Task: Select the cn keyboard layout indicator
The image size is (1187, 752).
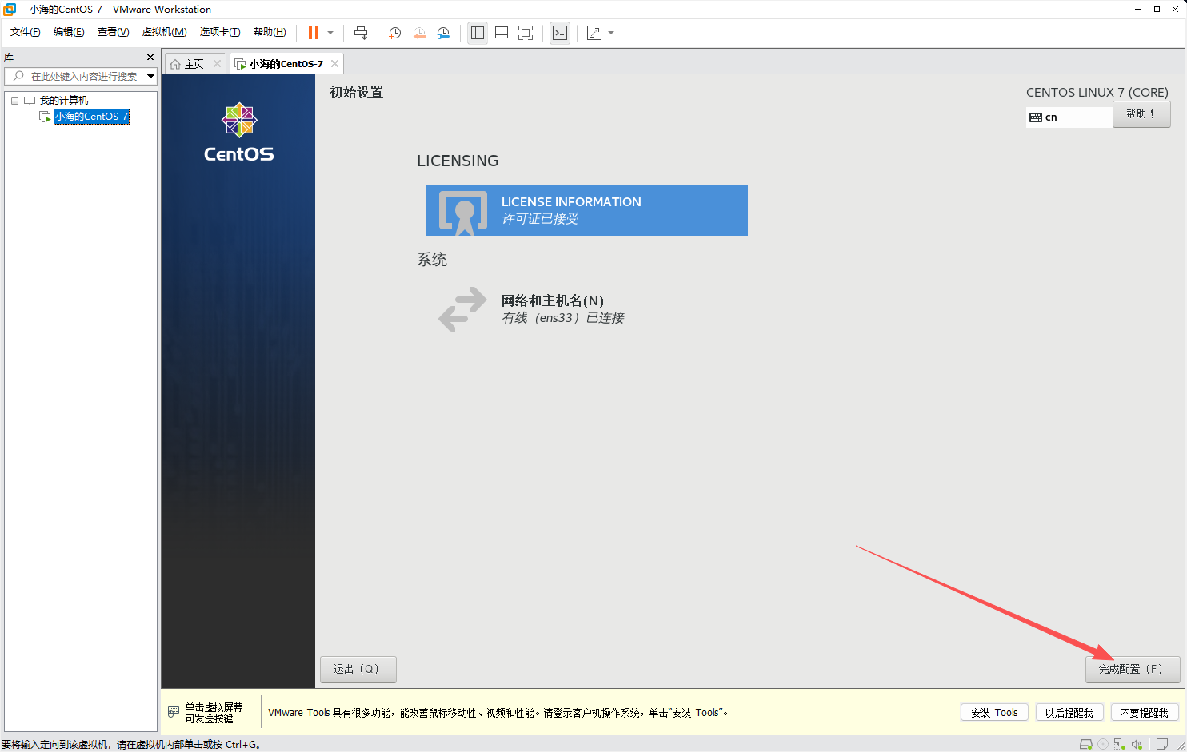Action: (1069, 117)
